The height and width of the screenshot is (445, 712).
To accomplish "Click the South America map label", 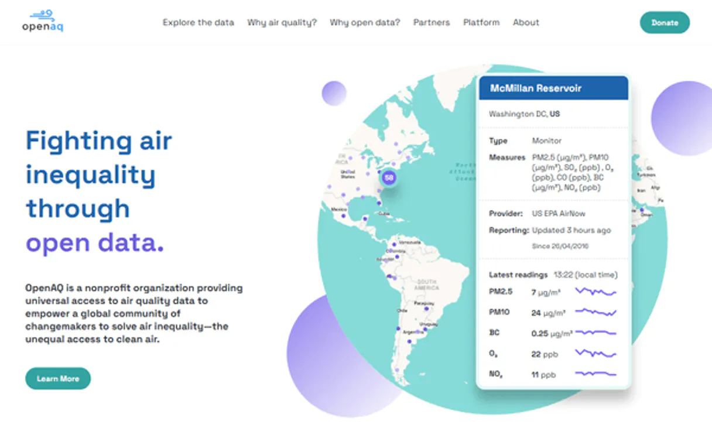I will pos(426,284).
